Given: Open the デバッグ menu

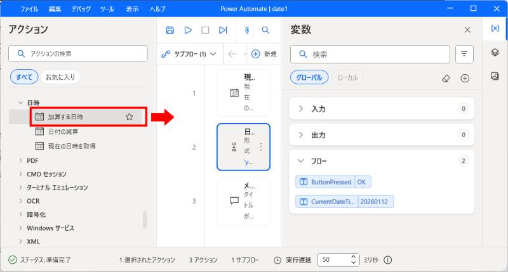Looking at the screenshot, I should coord(81,9).
